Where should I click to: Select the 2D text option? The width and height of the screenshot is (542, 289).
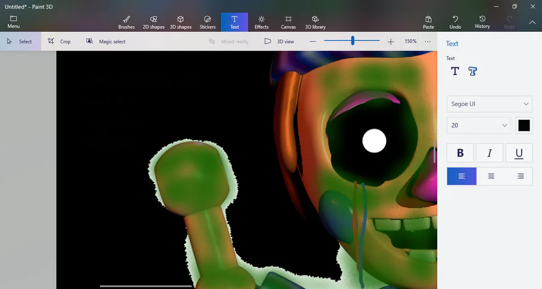tap(455, 71)
